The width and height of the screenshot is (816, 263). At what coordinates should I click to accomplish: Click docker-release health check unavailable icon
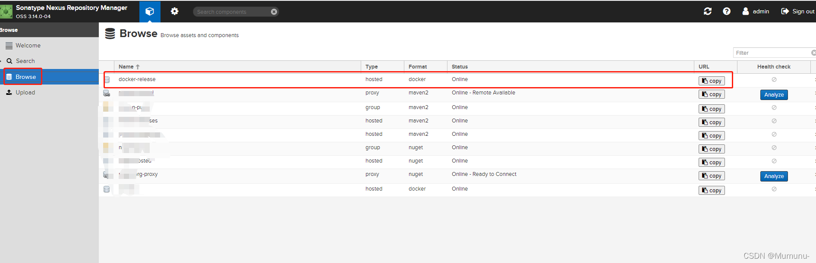click(x=774, y=80)
